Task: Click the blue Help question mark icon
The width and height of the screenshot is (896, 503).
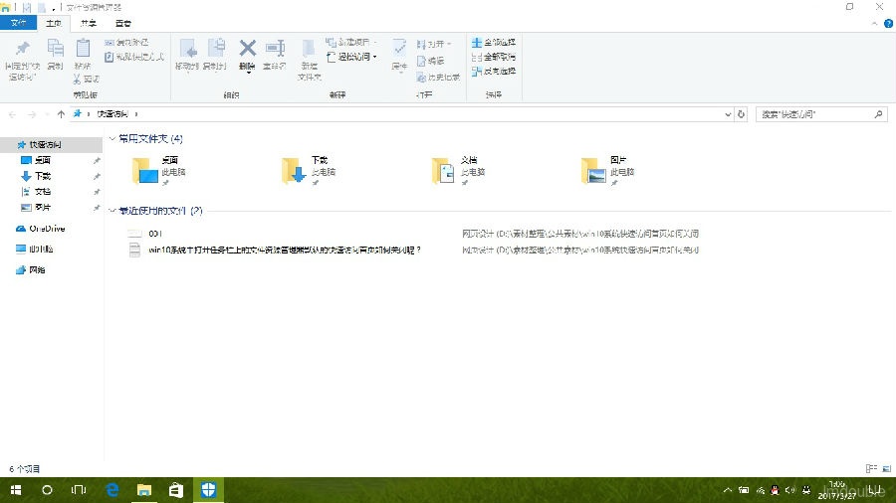Action: coord(888,24)
